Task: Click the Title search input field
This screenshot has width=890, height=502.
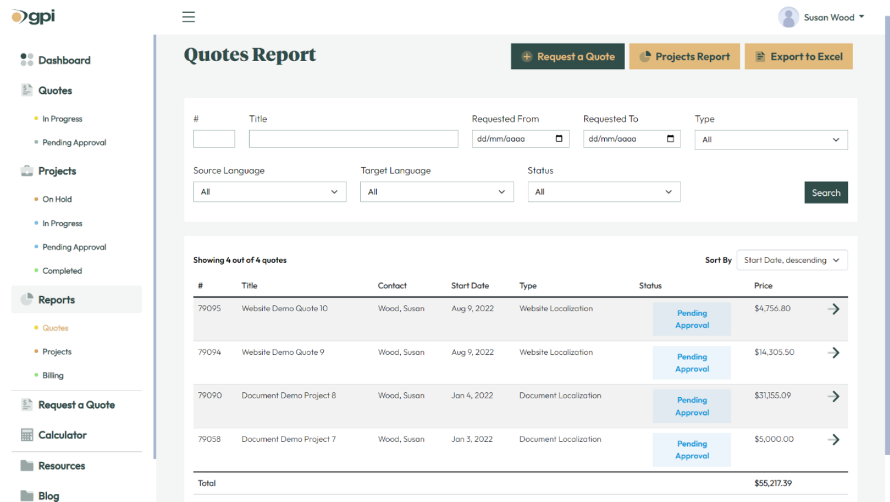Action: click(x=353, y=138)
